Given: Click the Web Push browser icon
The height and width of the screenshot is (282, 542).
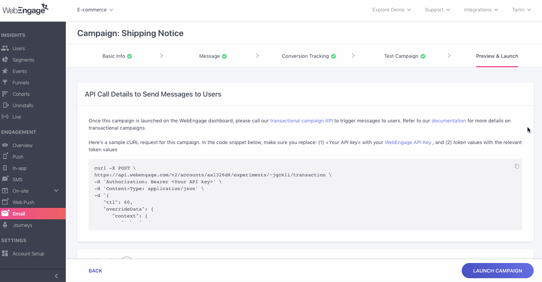Looking at the screenshot, I should click(5, 202).
